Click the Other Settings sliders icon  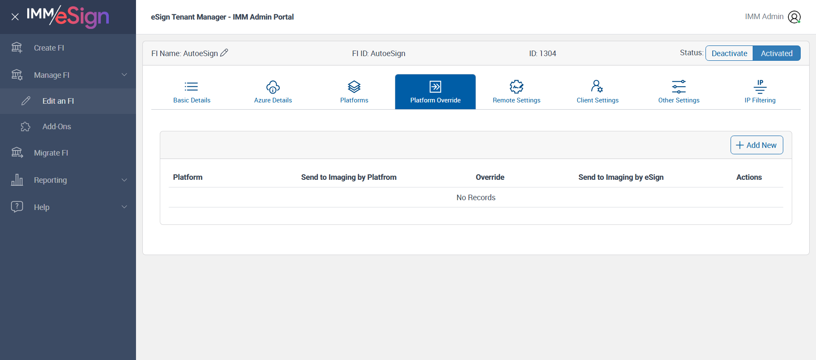tap(679, 87)
